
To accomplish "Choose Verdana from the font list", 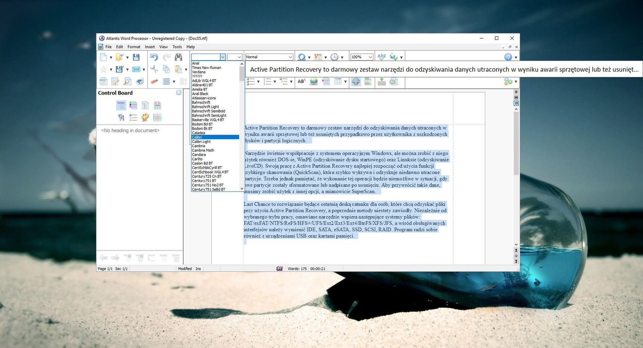I will (x=215, y=72).
